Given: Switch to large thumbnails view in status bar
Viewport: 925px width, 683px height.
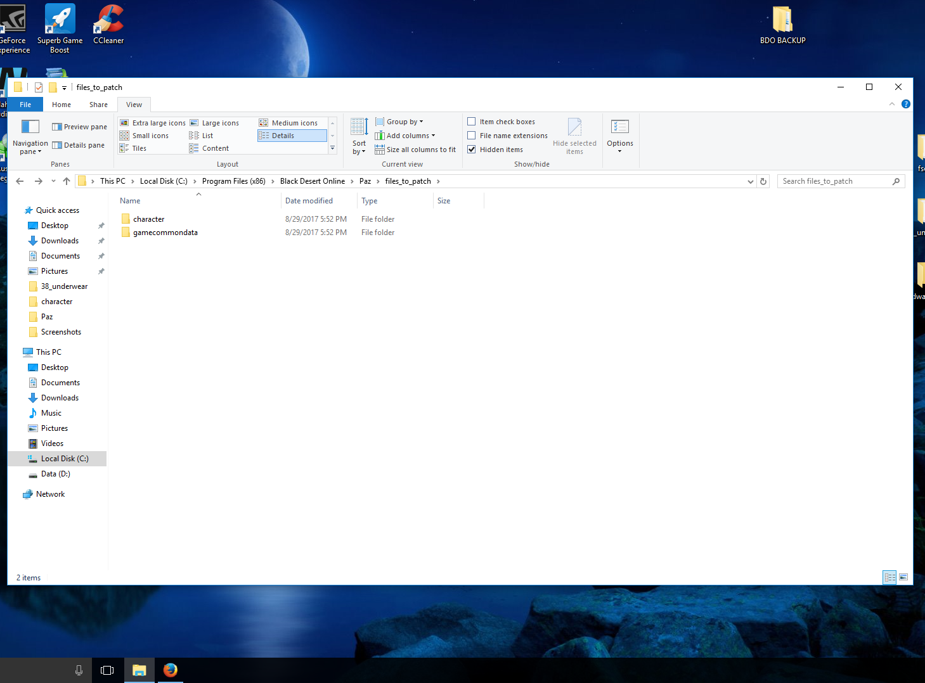Looking at the screenshot, I should point(903,577).
